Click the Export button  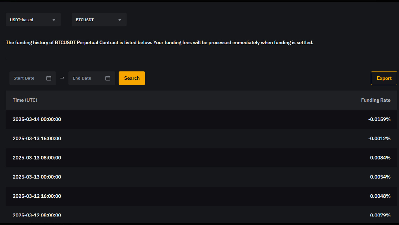click(384, 78)
